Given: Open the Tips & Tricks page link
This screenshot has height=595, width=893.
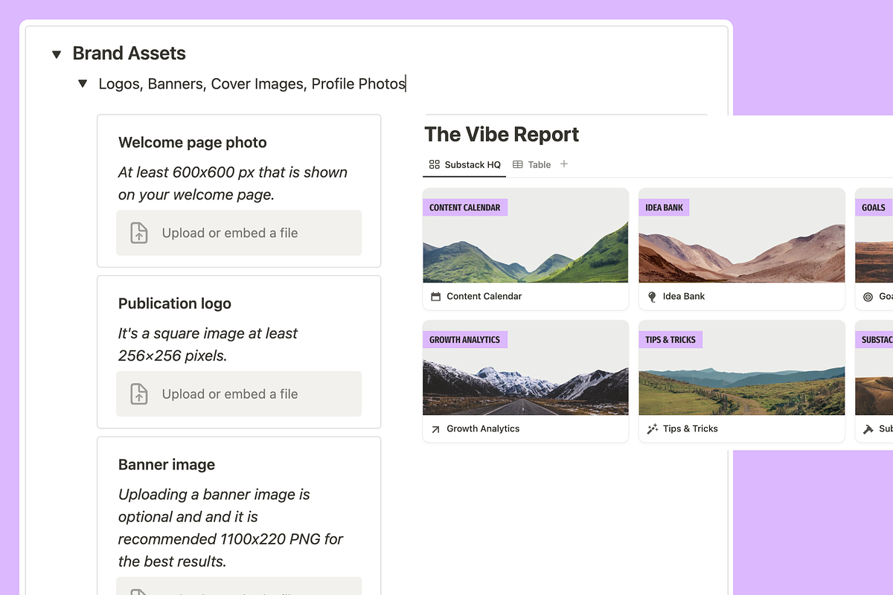Looking at the screenshot, I should coord(691,428).
